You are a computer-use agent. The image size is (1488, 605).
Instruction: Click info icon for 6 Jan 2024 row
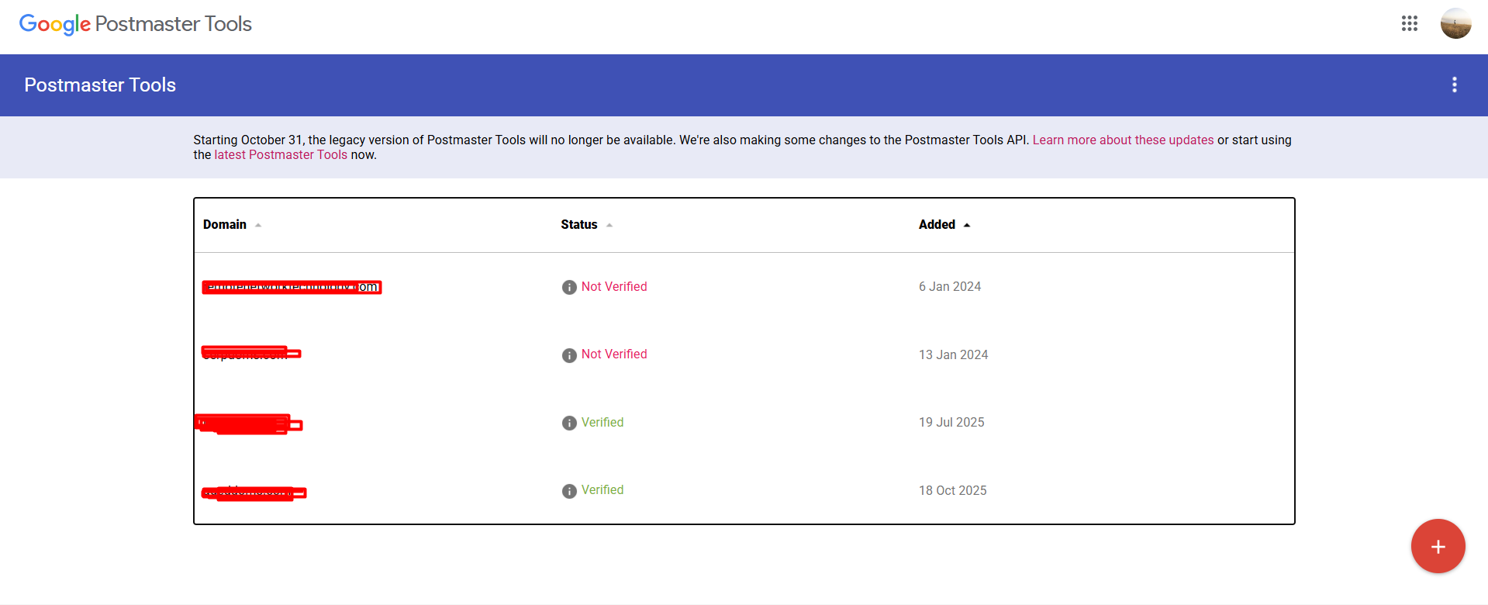coord(569,287)
